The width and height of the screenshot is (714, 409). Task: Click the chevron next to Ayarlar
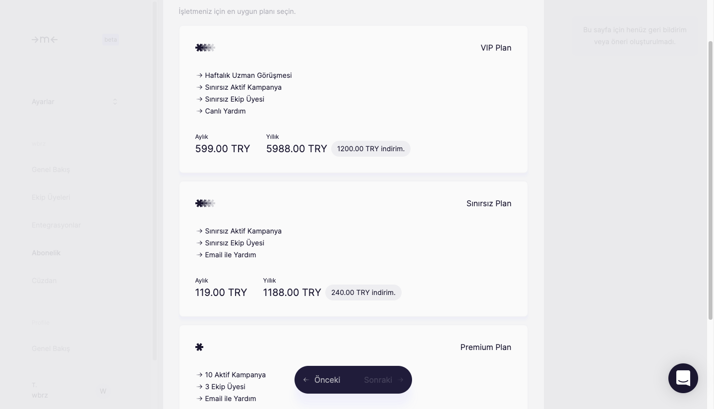coord(115,102)
